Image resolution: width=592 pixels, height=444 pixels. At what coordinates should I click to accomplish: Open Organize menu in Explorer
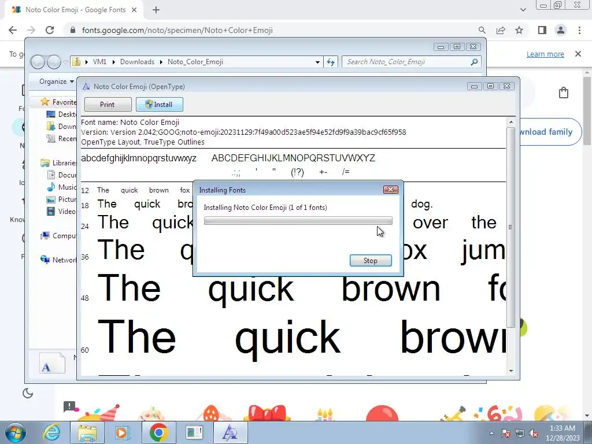[x=56, y=81]
